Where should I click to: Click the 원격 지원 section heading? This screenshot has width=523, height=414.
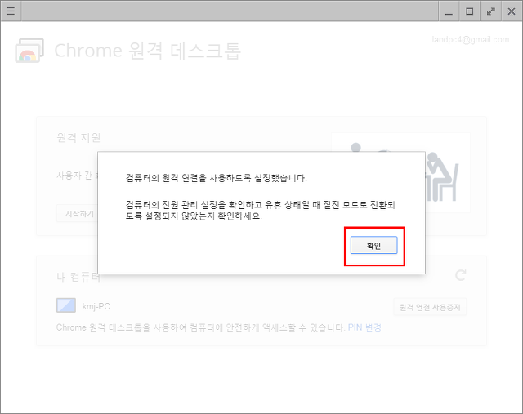click(x=78, y=137)
